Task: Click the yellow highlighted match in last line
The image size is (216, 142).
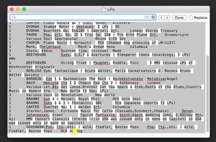Action: click(x=75, y=131)
